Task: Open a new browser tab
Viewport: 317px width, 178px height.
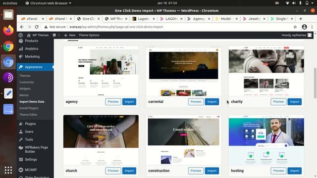Action: click(x=301, y=19)
